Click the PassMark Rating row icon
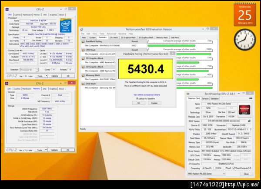Screen dimensions: 261x189 83,41
